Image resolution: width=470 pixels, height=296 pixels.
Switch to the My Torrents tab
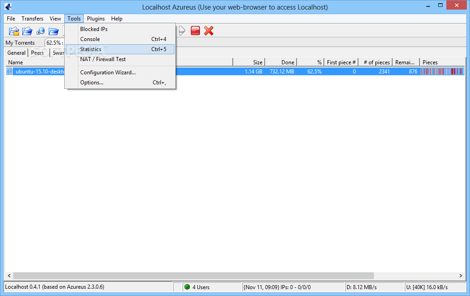20,42
